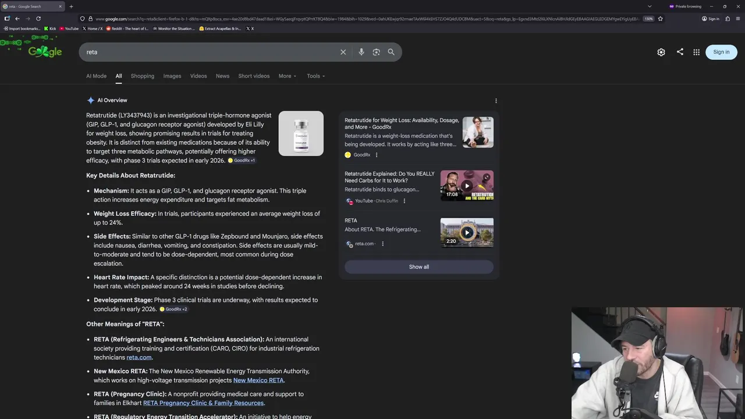This screenshot has width=745, height=419.
Task: Click the Google share icon
Action: [680, 52]
